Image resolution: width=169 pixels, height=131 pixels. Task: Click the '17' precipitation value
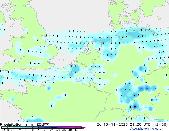(x=135, y=107)
